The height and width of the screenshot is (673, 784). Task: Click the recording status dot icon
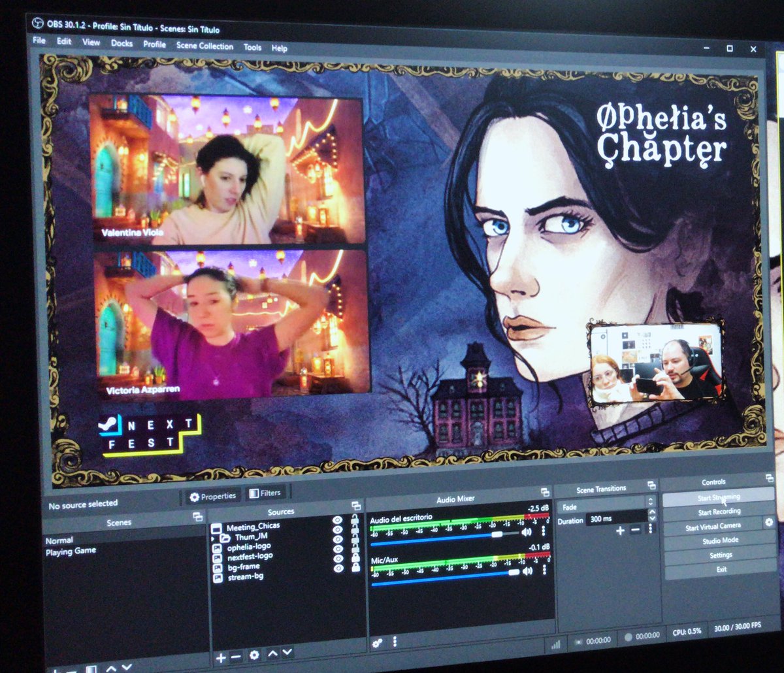pyautogui.click(x=629, y=638)
